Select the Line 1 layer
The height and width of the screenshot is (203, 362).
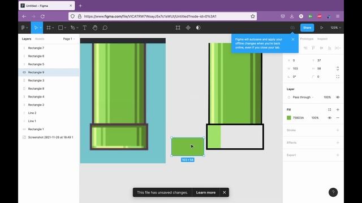pyautogui.click(x=49, y=121)
